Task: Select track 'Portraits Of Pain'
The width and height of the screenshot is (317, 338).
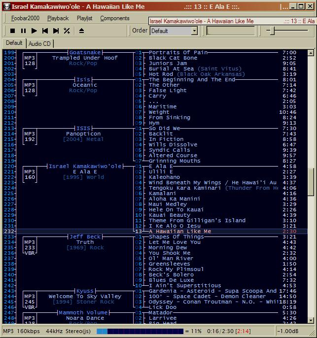Action: (x=178, y=52)
